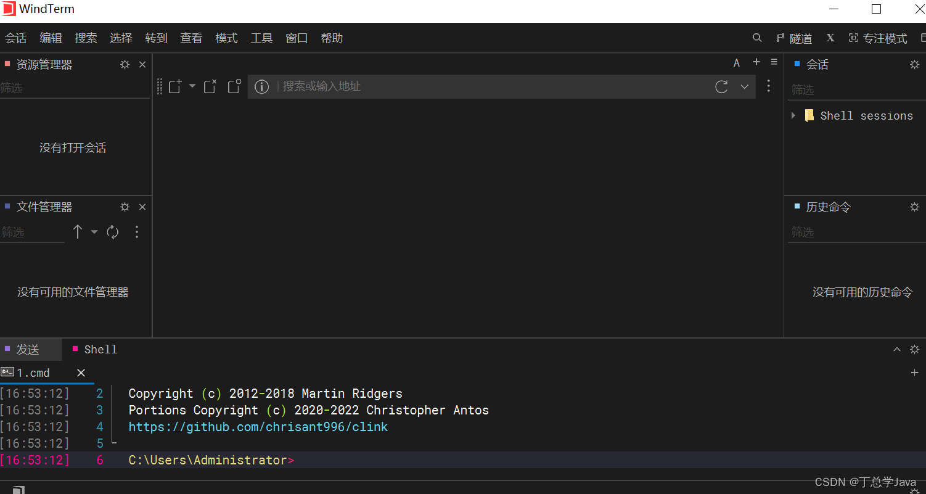Click the X icon beside 隧道
This screenshot has height=494, width=926.
[x=830, y=38]
